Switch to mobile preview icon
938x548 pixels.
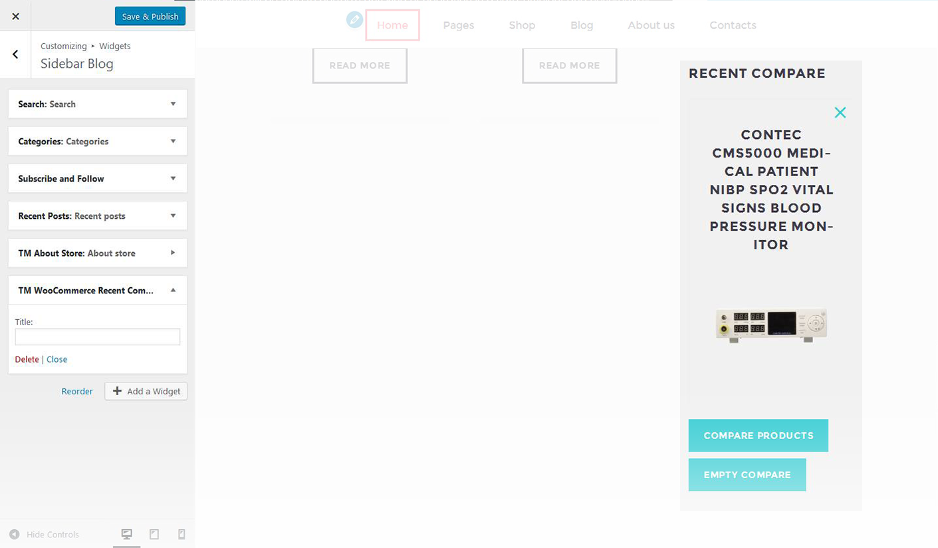click(181, 534)
